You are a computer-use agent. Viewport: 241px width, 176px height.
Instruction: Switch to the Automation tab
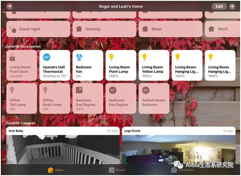tap(183, 170)
